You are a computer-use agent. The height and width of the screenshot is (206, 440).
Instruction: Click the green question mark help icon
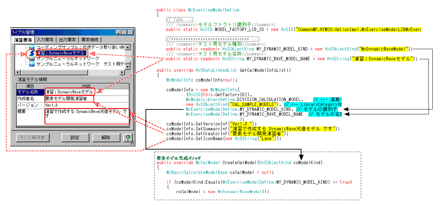128,138
